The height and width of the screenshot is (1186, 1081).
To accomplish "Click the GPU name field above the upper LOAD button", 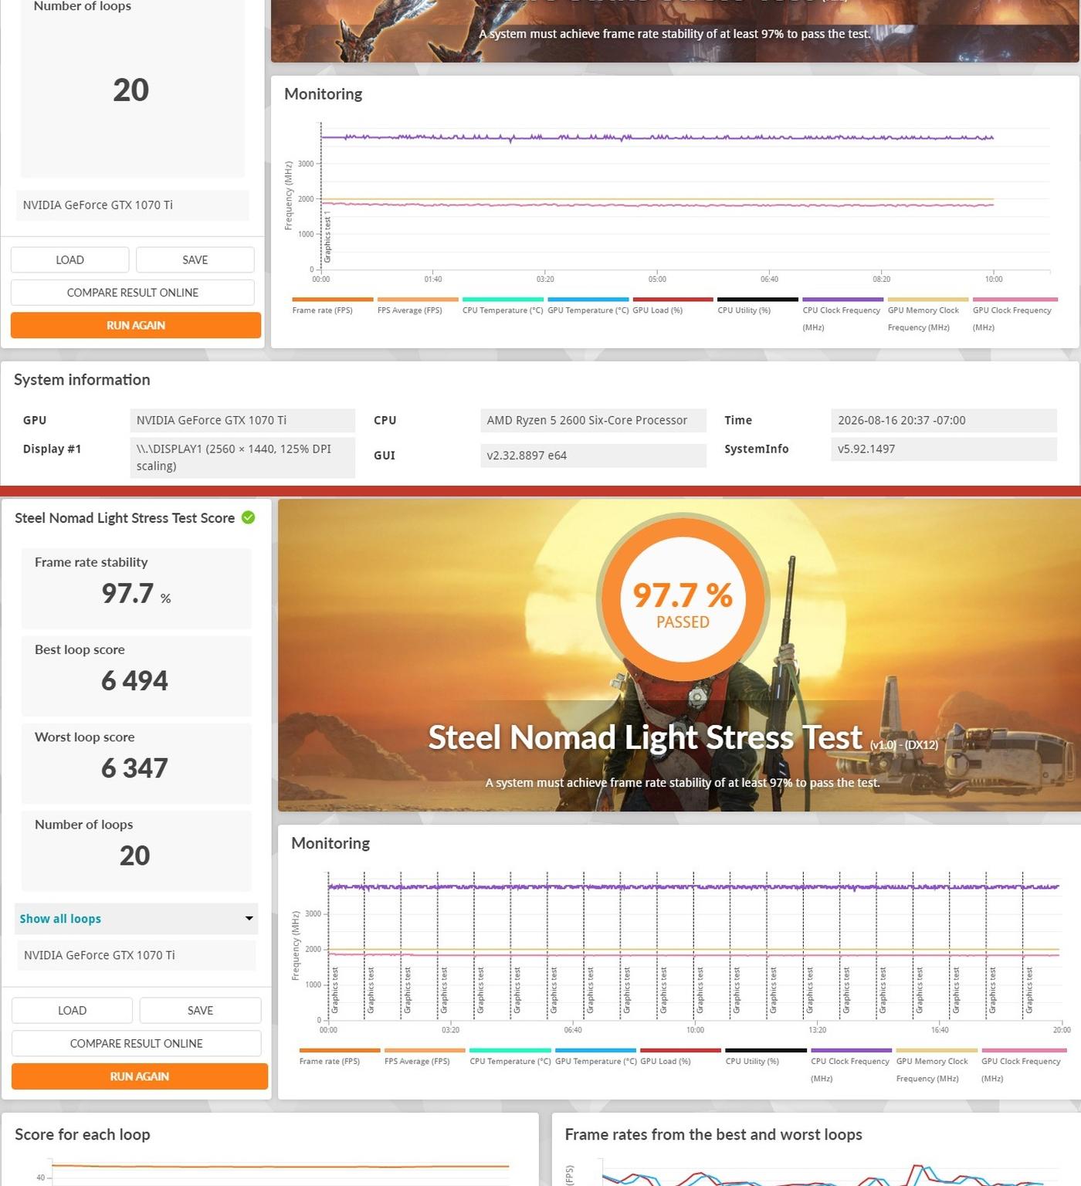I will 133,205.
